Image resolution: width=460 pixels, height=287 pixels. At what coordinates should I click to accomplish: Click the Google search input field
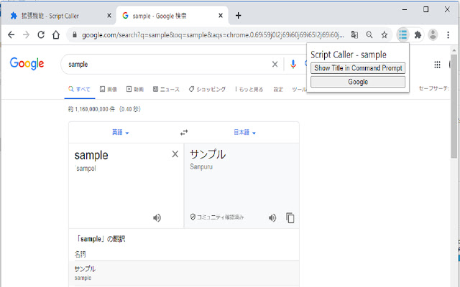tap(165, 65)
